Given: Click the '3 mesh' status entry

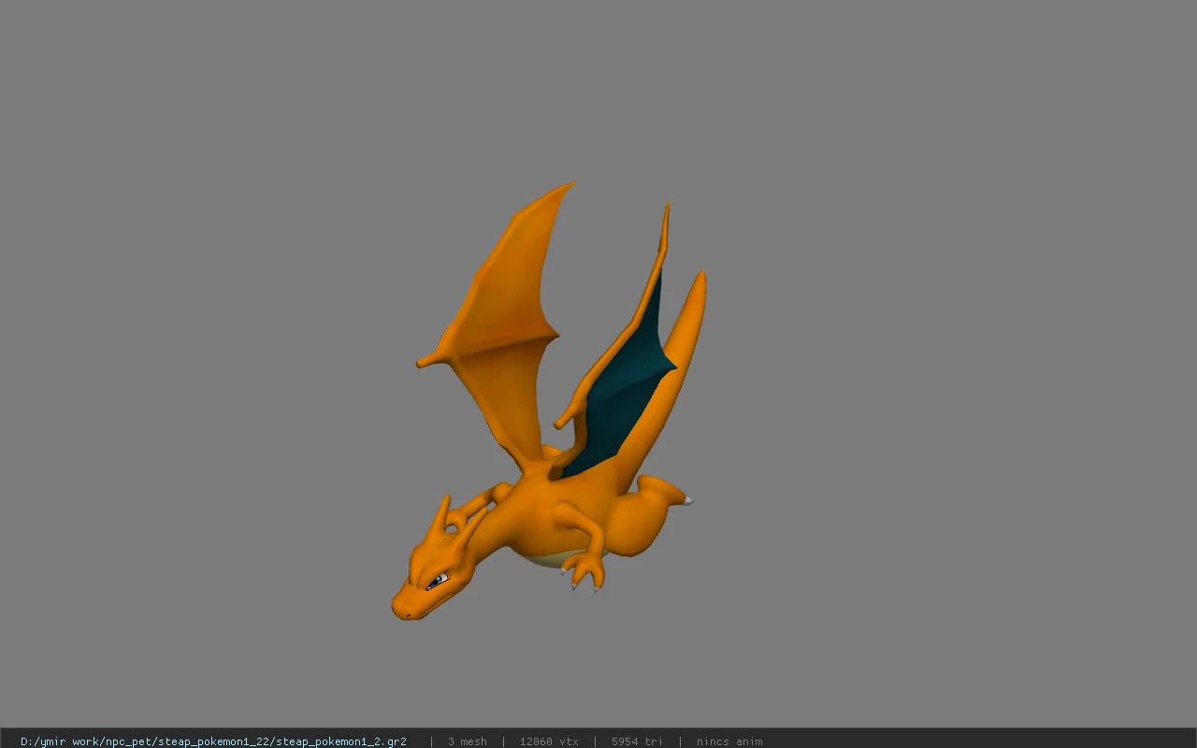Looking at the screenshot, I should 467,741.
